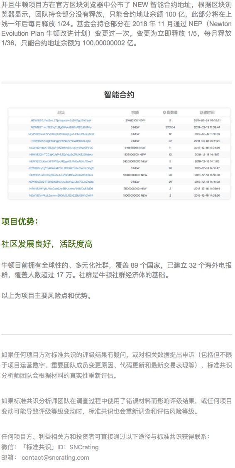The height and width of the screenshot is (468, 235).
Task: Select the timestamp 2019-03-12 11:10:08
Action: (x=207, y=134)
